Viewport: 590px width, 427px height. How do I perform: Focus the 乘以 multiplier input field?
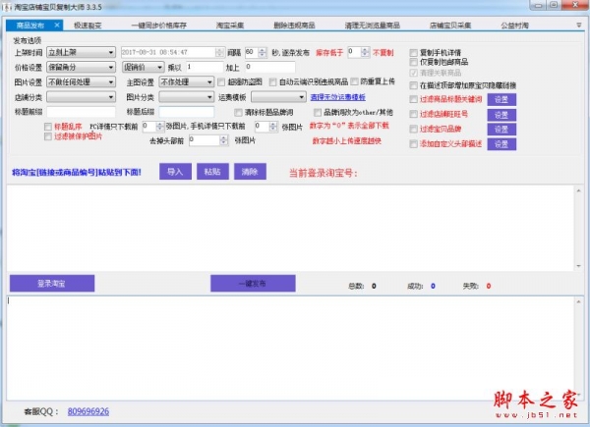[x=205, y=67]
